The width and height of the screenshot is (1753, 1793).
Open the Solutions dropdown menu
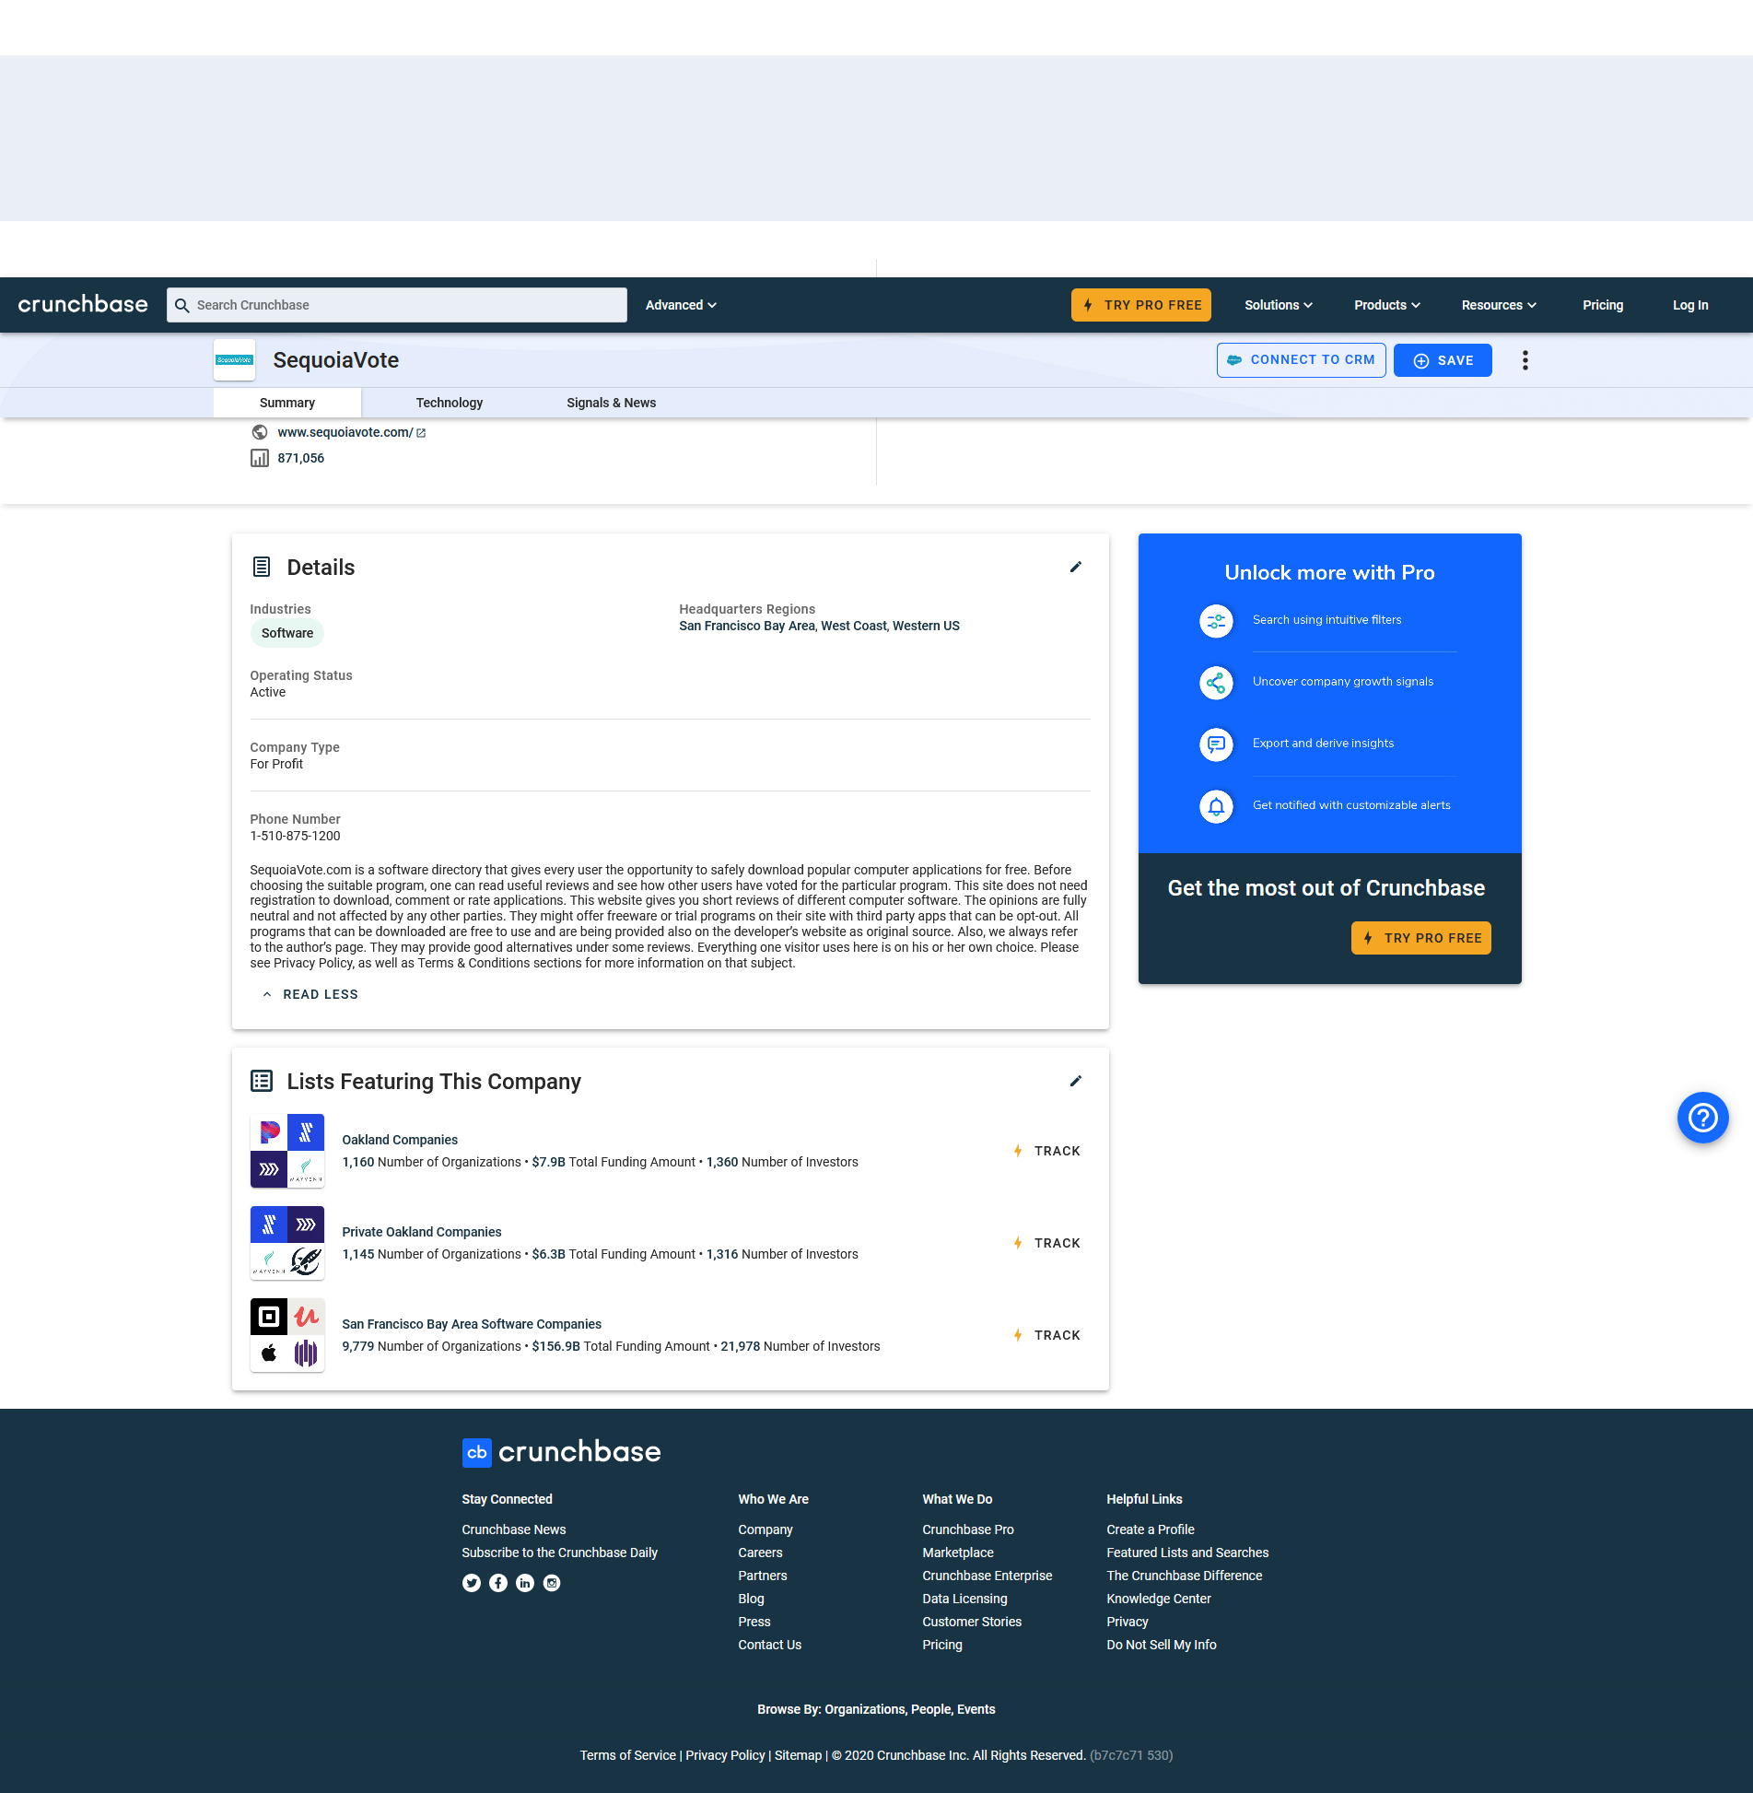[1279, 305]
